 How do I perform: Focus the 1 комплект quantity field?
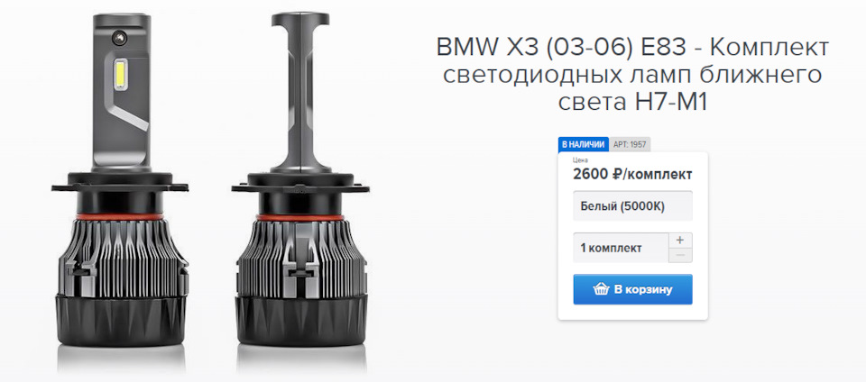click(x=621, y=248)
